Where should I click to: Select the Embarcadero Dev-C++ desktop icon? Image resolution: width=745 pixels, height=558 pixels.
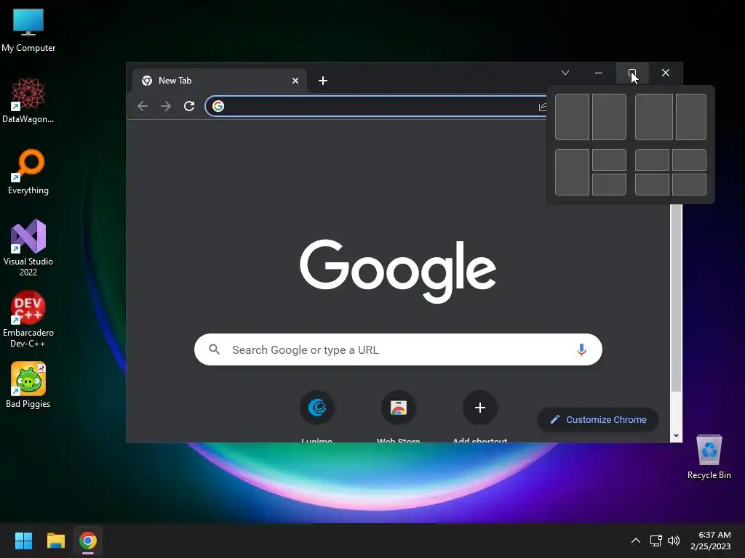[28, 318]
